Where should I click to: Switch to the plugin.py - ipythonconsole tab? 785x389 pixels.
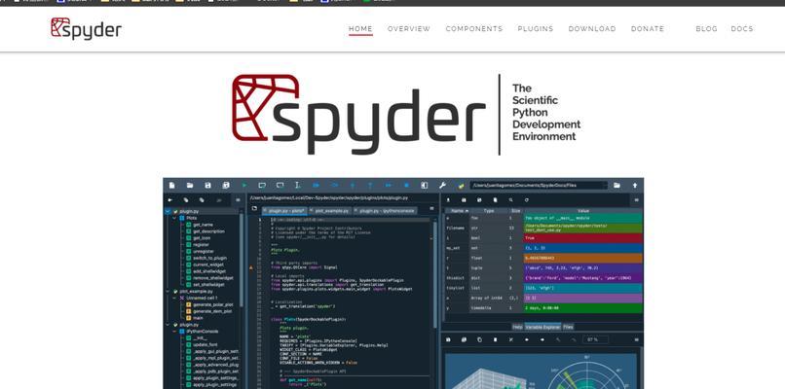pos(385,210)
